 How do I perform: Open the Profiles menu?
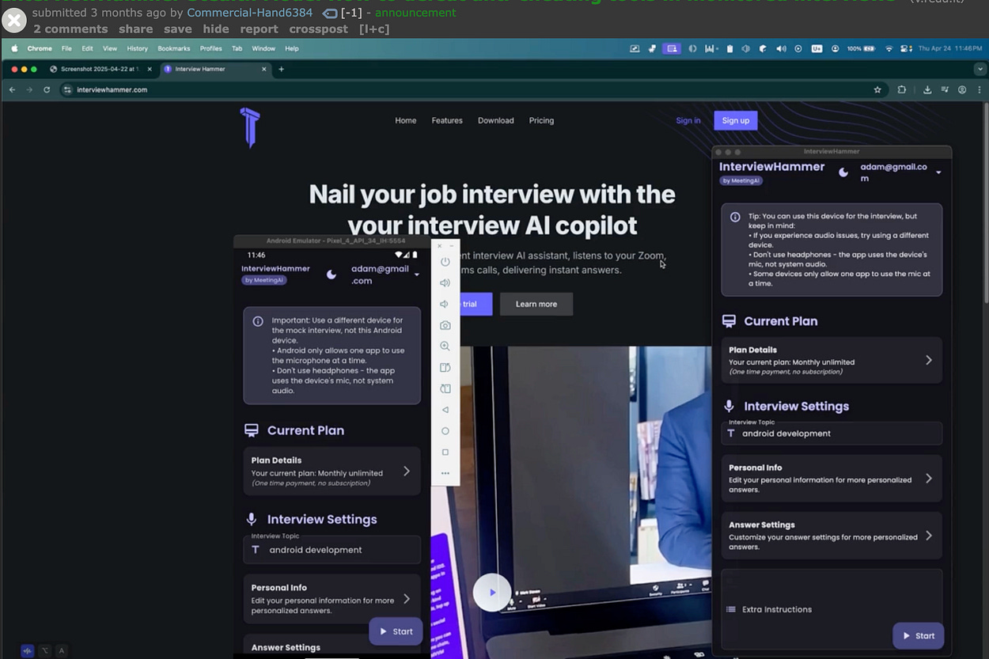(x=210, y=48)
